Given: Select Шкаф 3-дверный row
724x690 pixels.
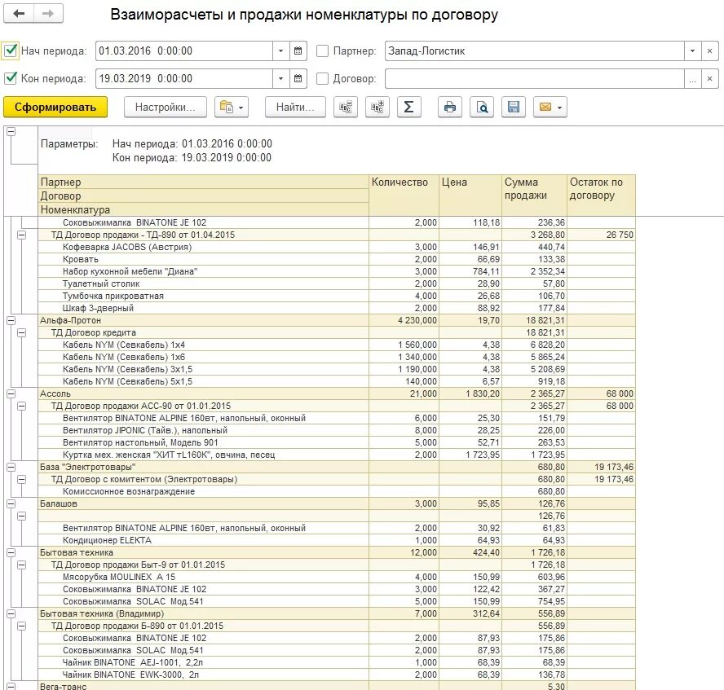Looking at the screenshot, I should pyautogui.click(x=337, y=308).
